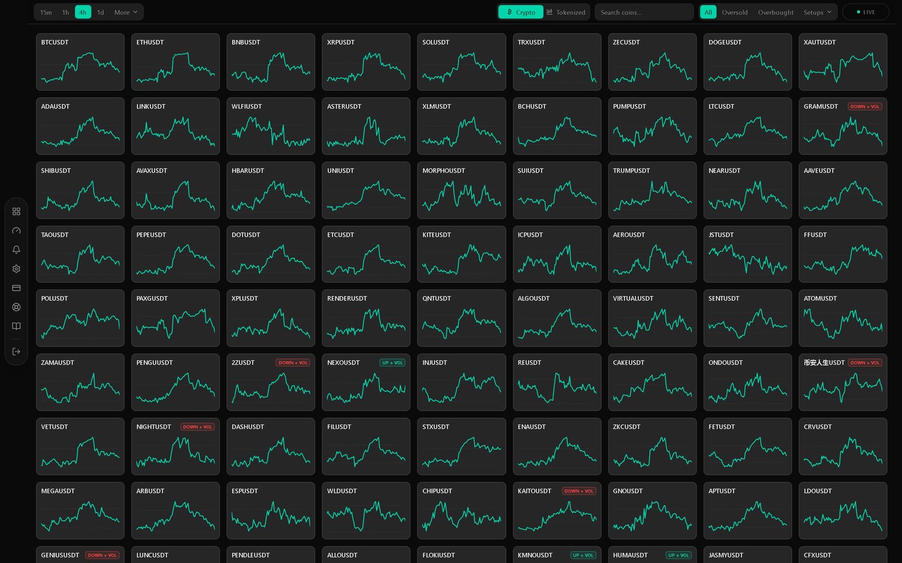
Task: Click the TAOUSDT label text
Action: pos(55,235)
